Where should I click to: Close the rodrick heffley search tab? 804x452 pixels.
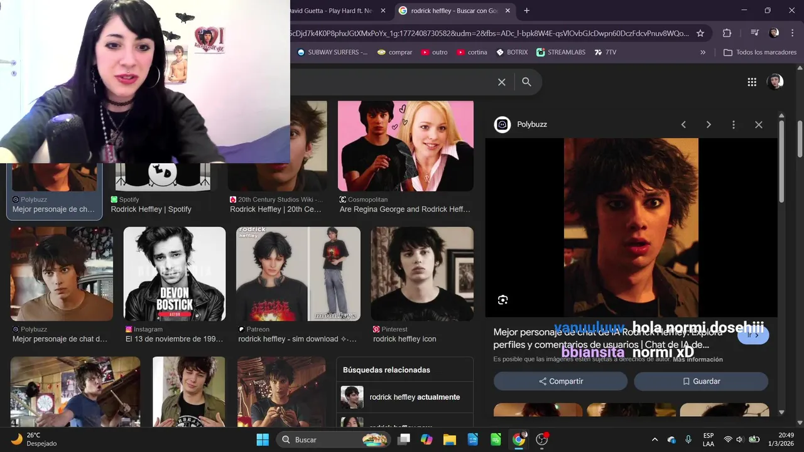pyautogui.click(x=508, y=11)
